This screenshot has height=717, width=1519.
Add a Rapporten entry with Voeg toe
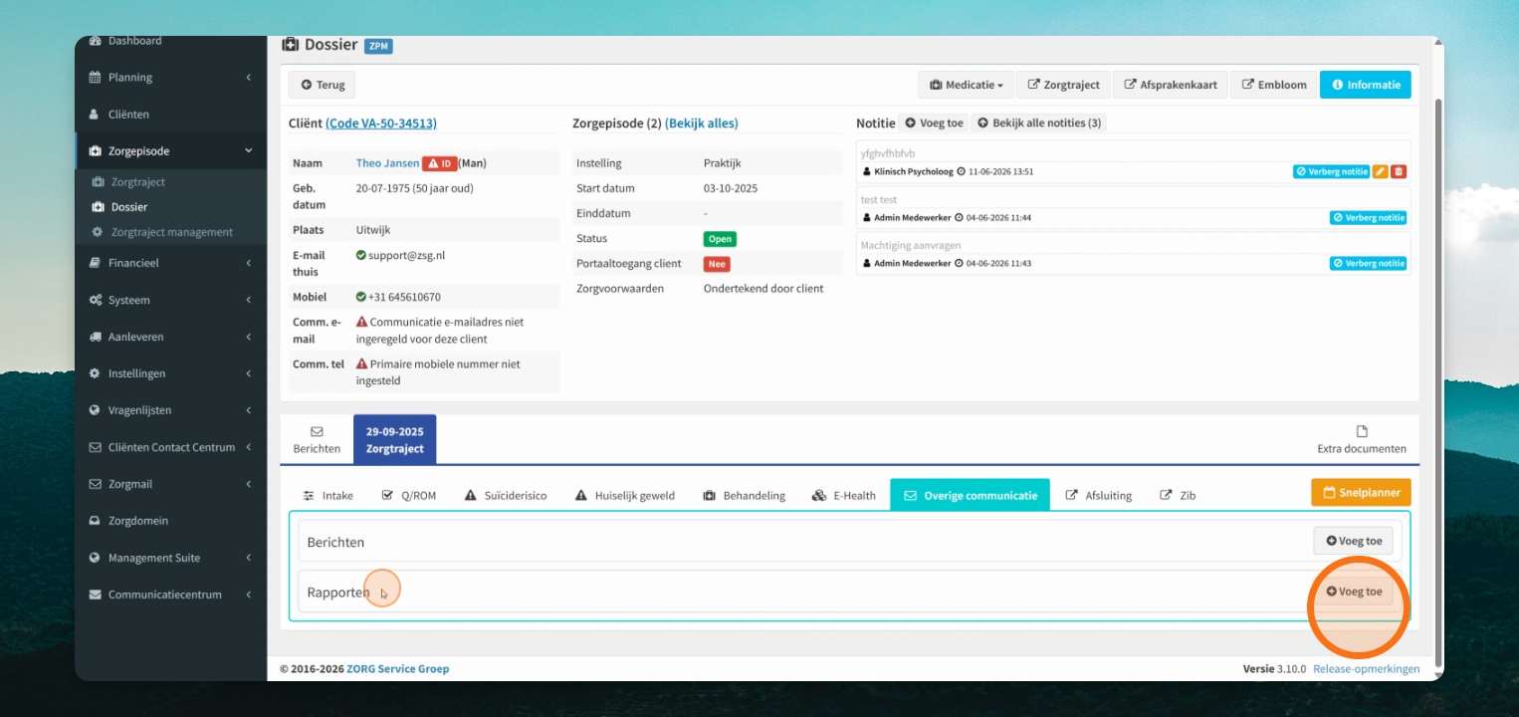[x=1354, y=592]
